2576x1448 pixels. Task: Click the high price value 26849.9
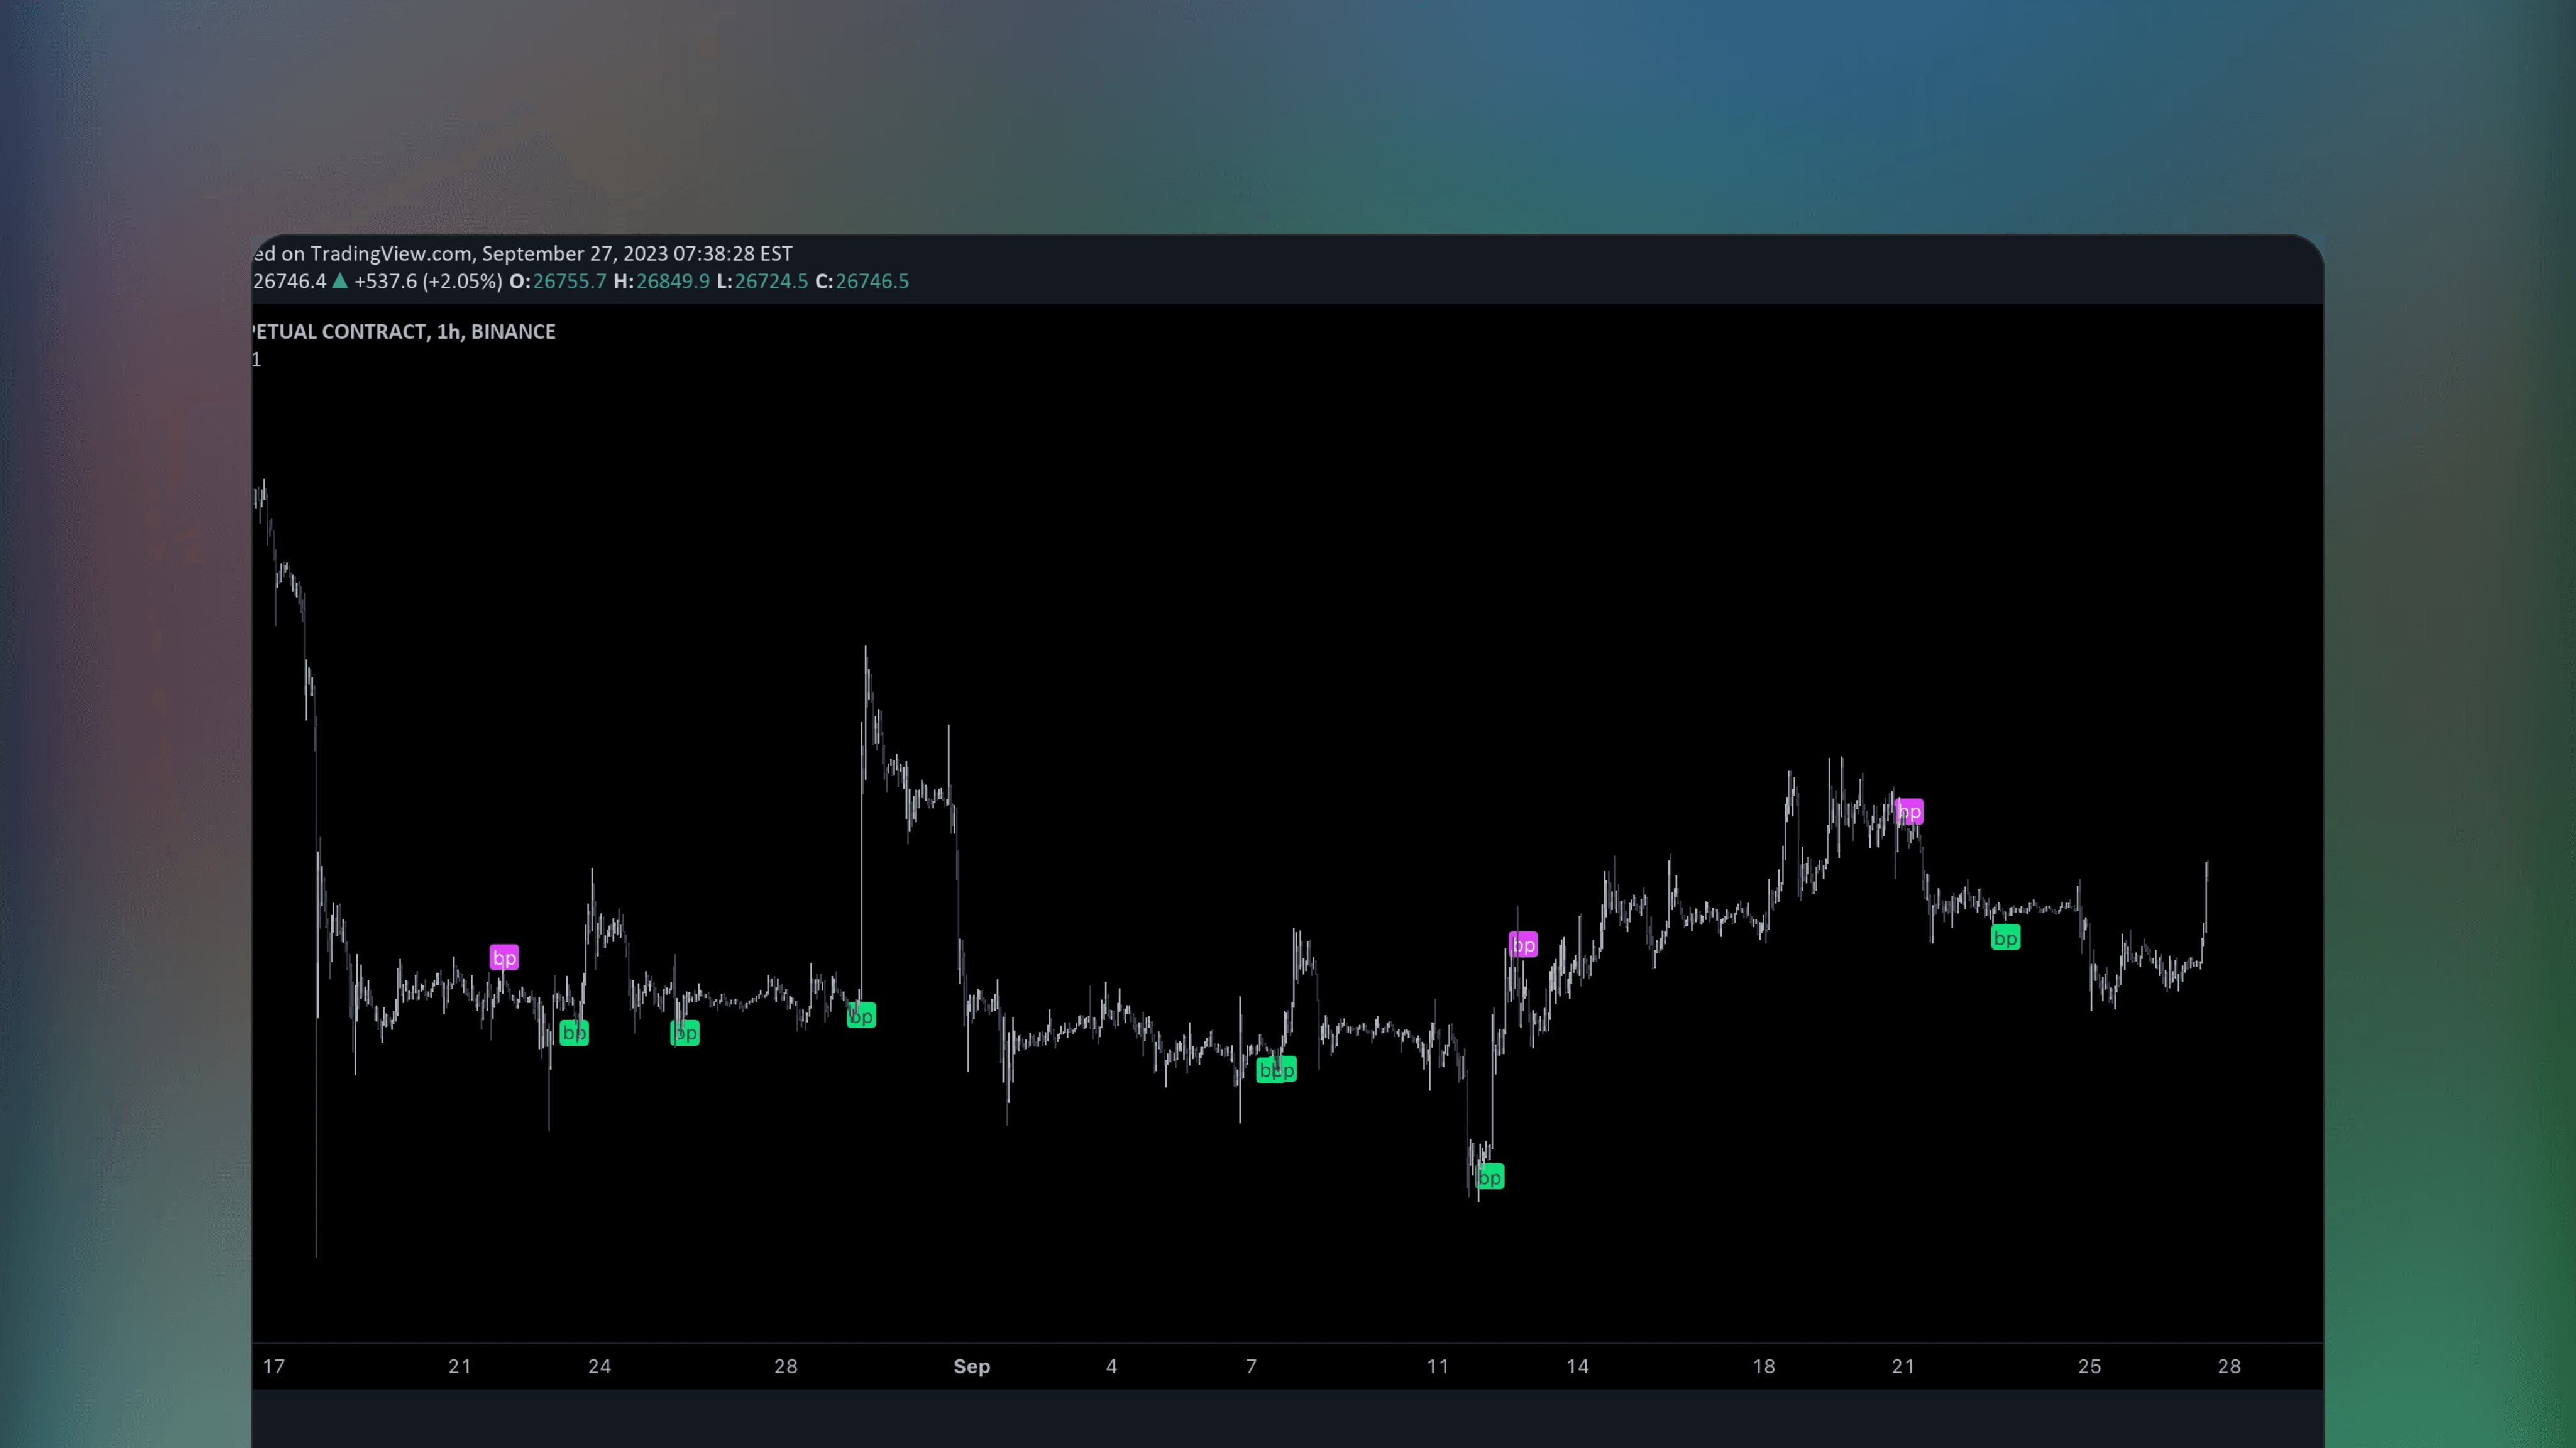672,281
